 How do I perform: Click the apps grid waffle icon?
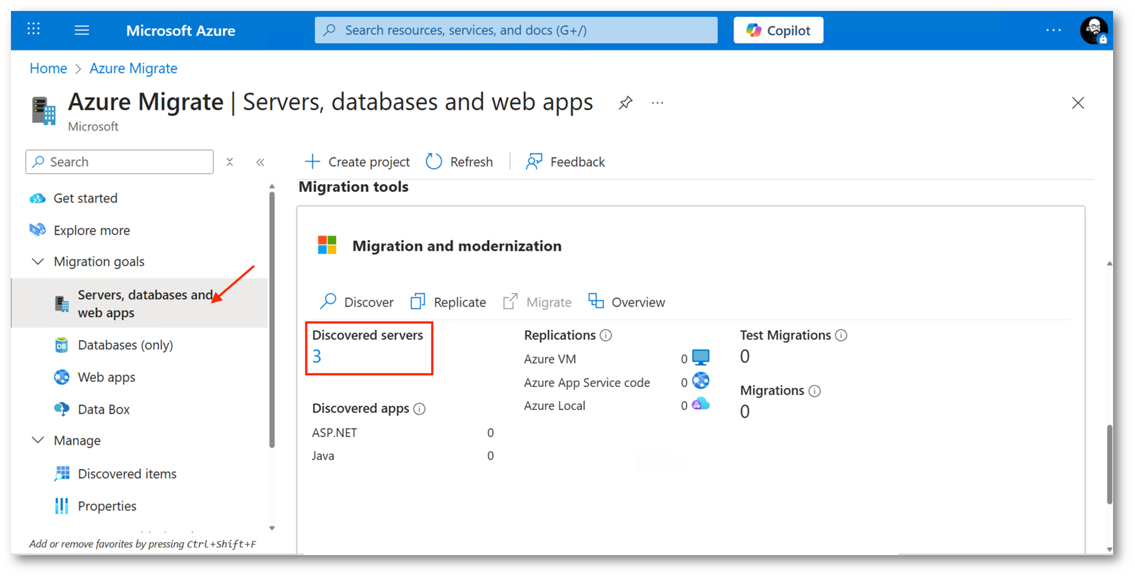[34, 29]
